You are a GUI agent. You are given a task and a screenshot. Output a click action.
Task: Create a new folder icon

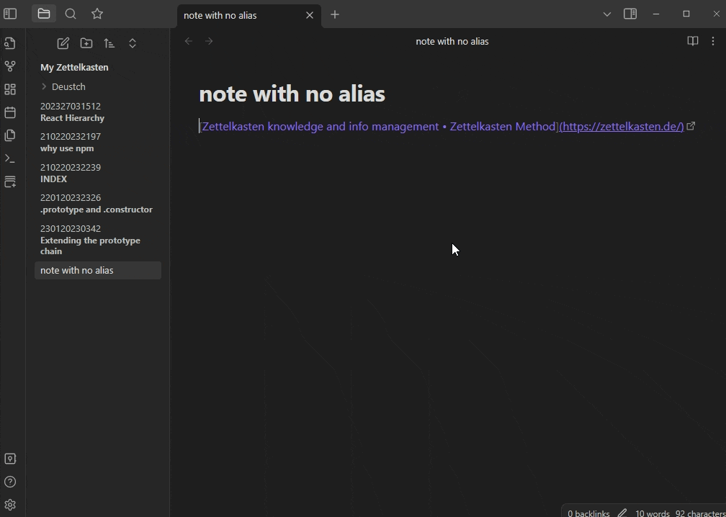pos(86,43)
